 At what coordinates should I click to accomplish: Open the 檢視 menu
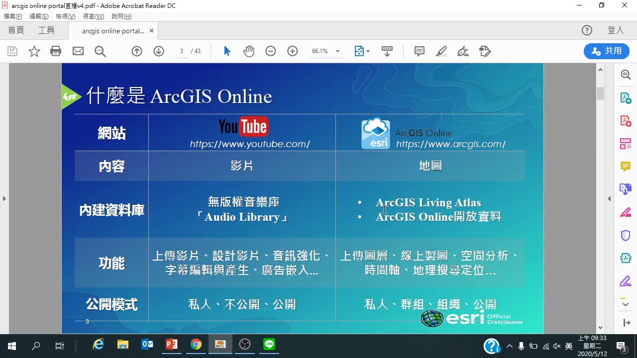(66, 16)
